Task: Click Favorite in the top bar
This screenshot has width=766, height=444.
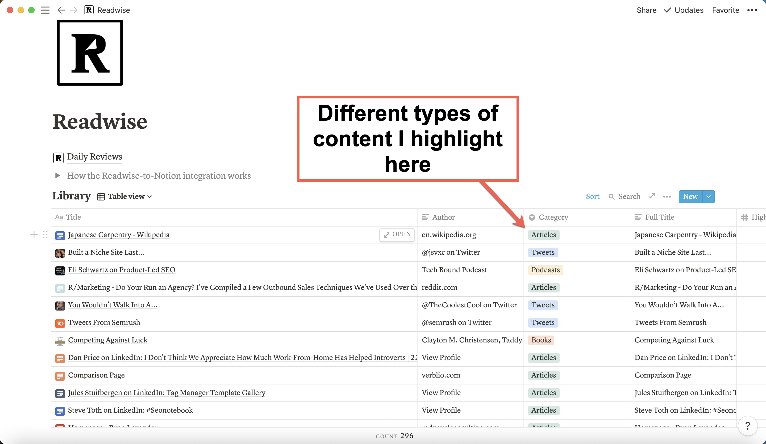Action: (725, 10)
